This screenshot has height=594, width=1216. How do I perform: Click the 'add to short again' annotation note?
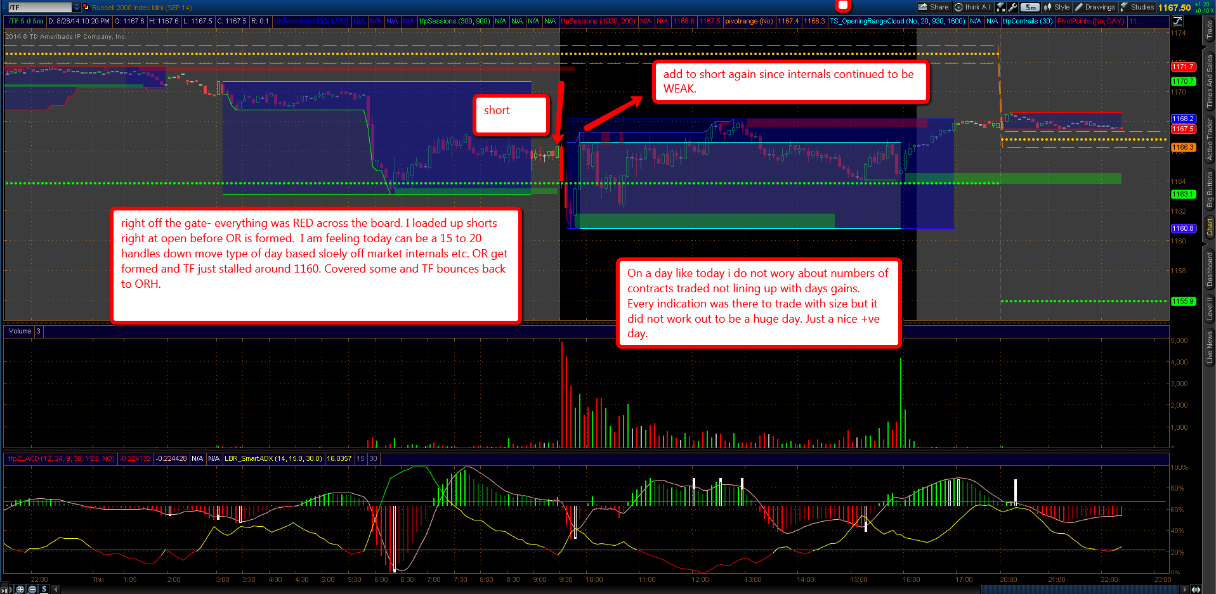790,81
